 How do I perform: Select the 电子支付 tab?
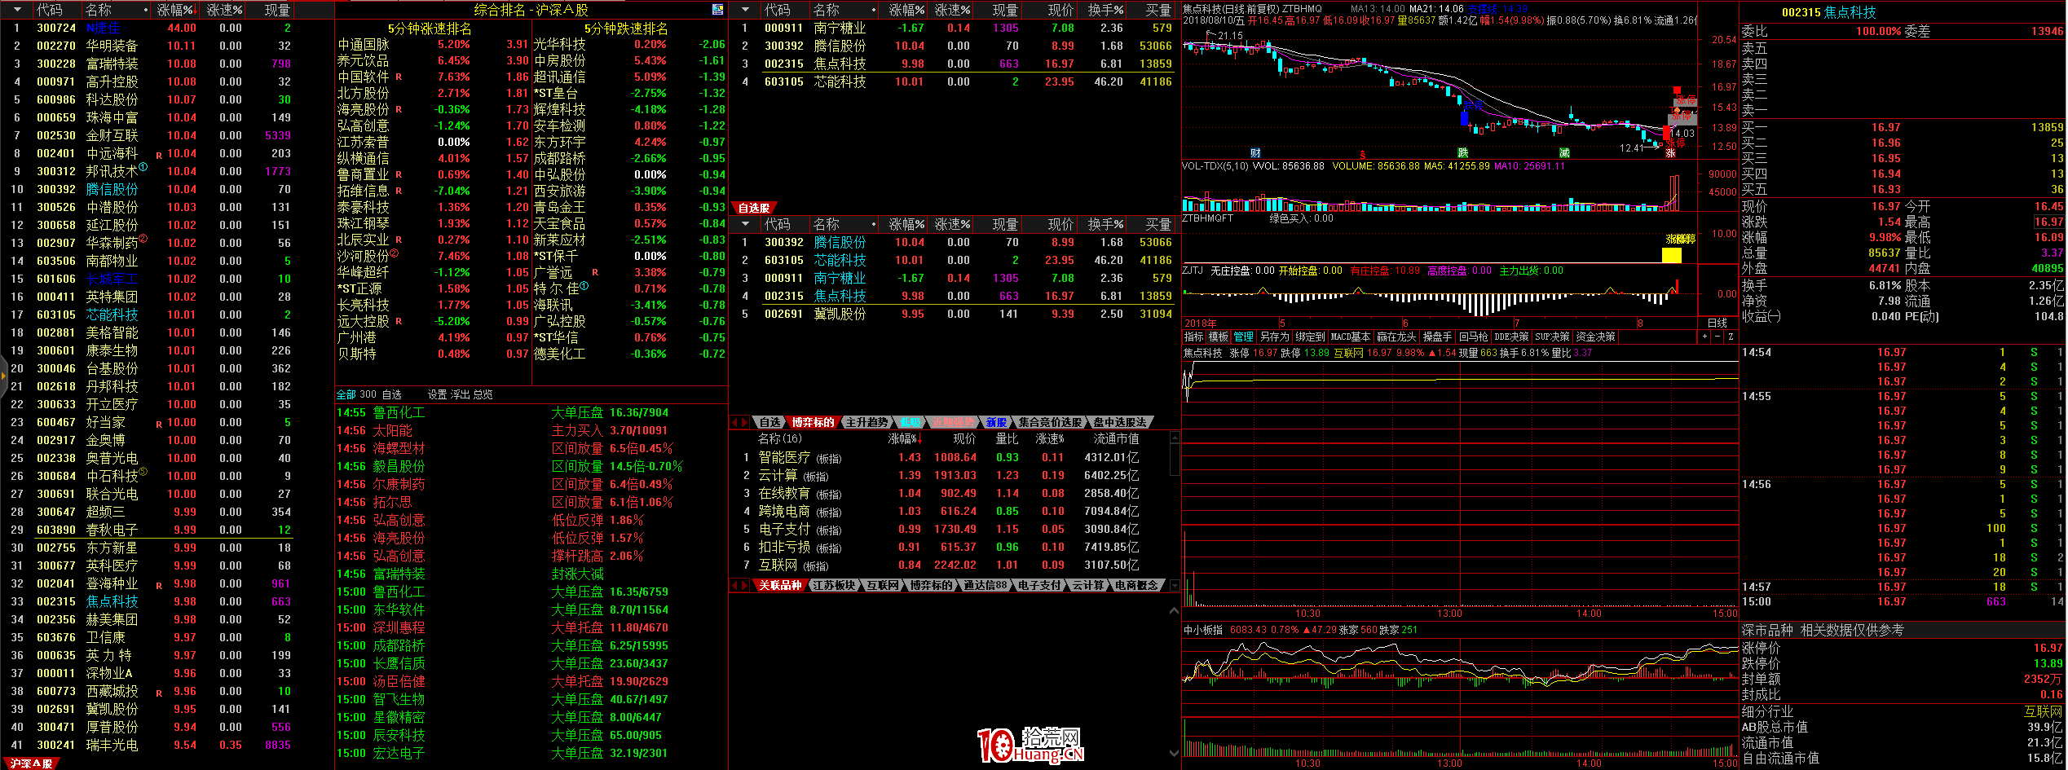pyautogui.click(x=1039, y=585)
